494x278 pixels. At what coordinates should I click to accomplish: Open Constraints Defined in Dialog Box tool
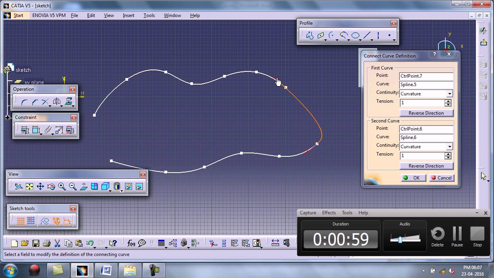point(25,130)
